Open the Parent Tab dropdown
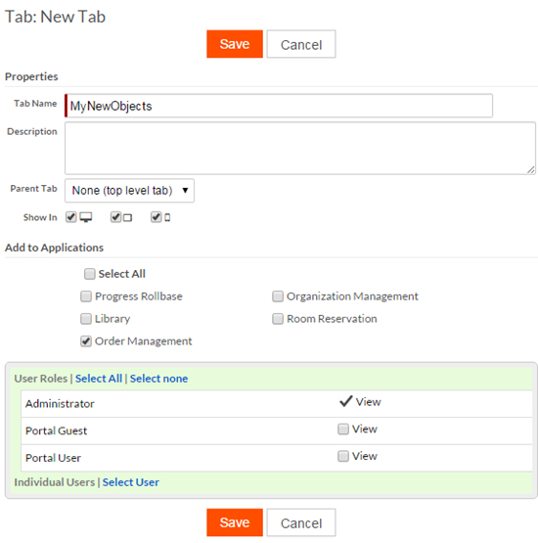 [129, 191]
